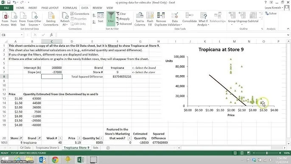Screen dimensions: 291x164
Task: Click the Sort Z to A icon
Action: click(94, 22)
